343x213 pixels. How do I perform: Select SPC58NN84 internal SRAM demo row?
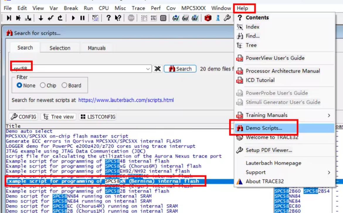(79, 196)
